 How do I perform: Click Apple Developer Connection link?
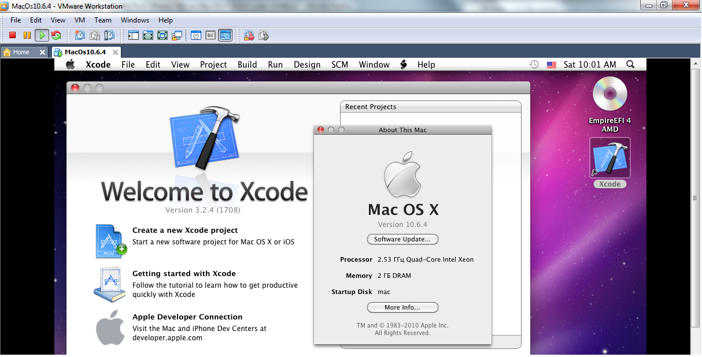[187, 317]
